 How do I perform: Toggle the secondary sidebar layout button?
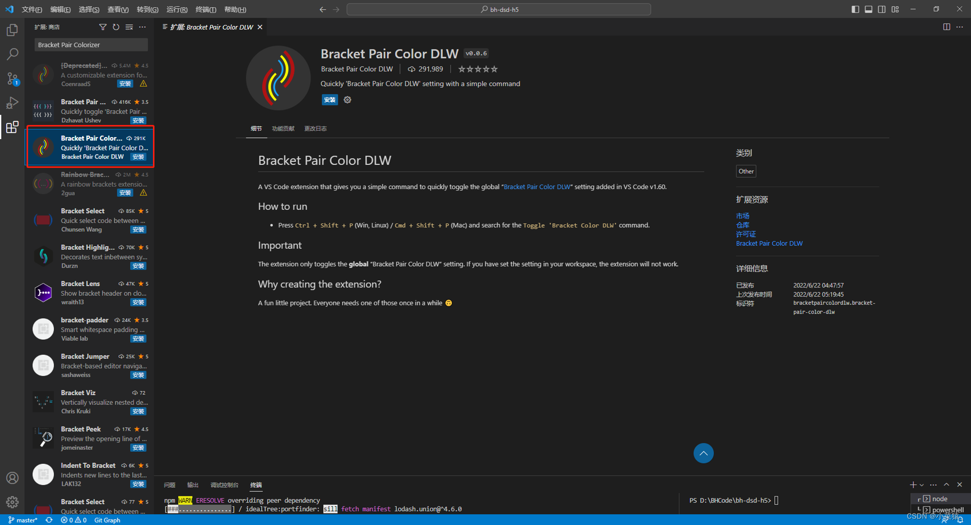[882, 9]
